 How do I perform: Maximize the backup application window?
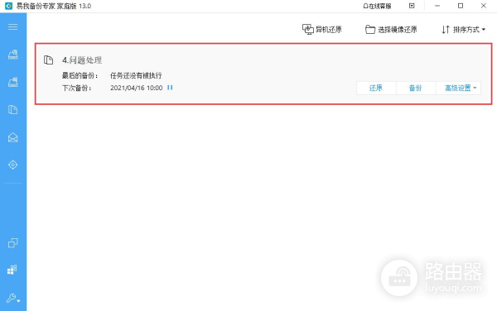pyautogui.click(x=461, y=6)
